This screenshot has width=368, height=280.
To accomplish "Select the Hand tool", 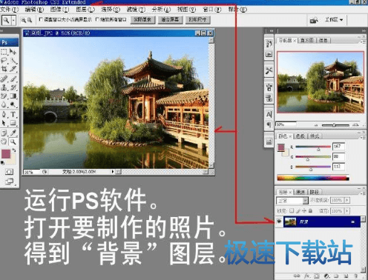I will tap(4, 141).
